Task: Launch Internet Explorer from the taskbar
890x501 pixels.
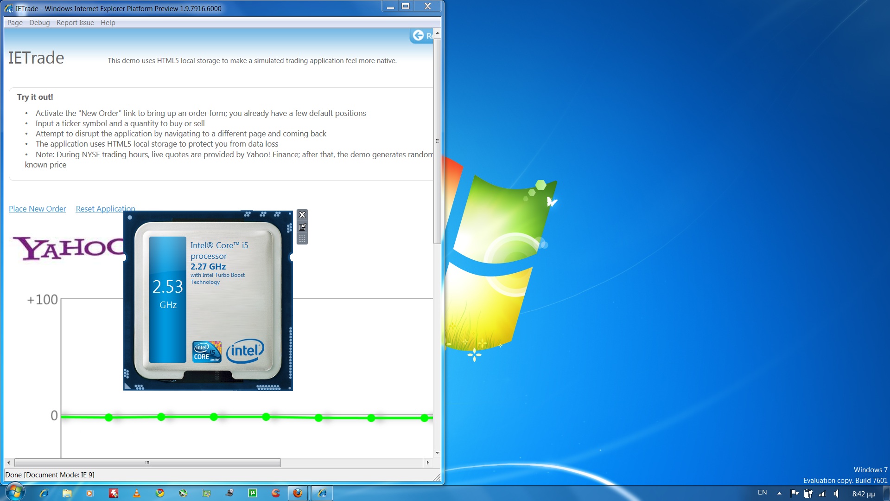Action: click(x=44, y=493)
